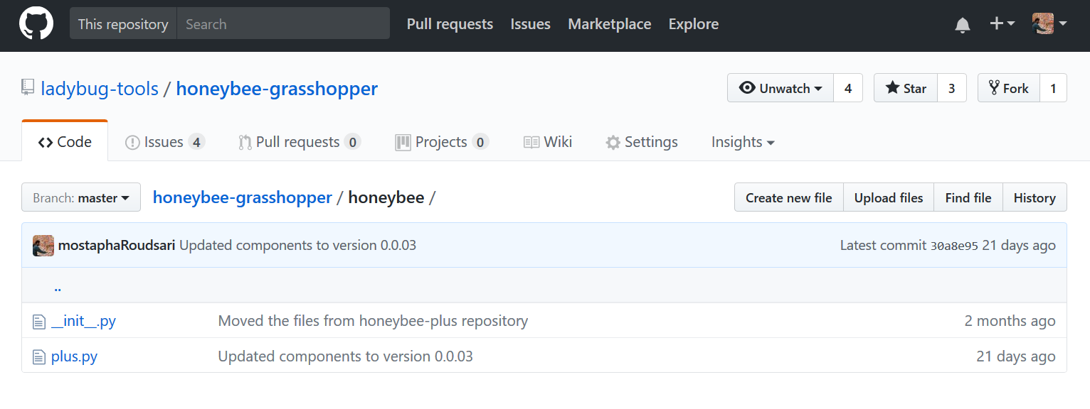Open plus.py commit message 'Updated components'
The image size is (1090, 409).
[345, 356]
